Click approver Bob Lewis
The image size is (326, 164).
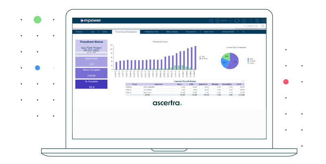point(148,93)
